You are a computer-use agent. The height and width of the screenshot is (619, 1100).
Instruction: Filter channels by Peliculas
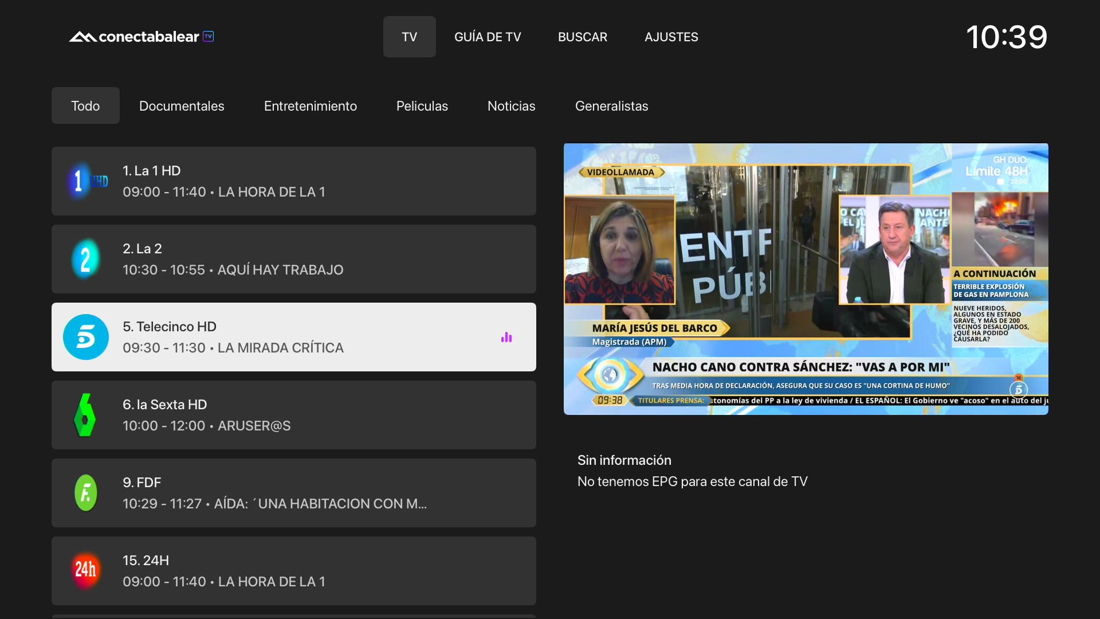point(422,106)
